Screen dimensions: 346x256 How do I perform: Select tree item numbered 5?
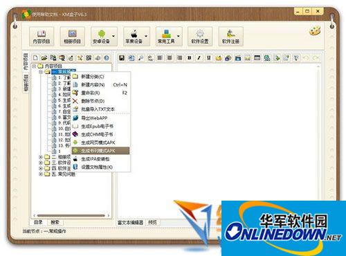click(62, 100)
